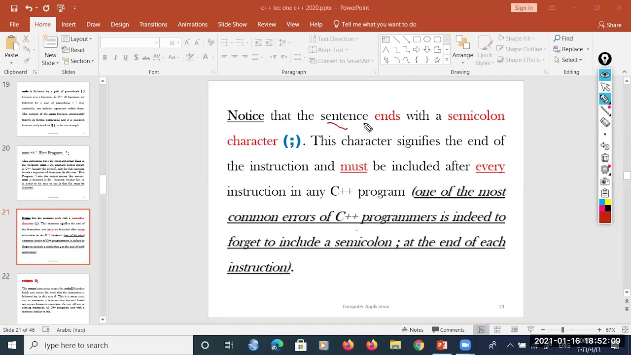
Task: Open the Section dropdown
Action: [78, 61]
